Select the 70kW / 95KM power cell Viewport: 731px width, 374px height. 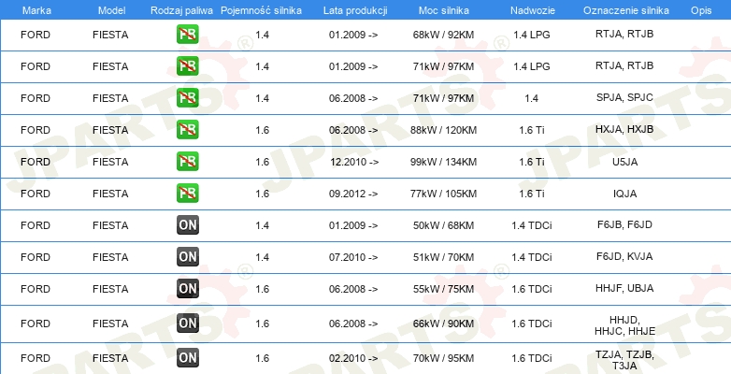coord(443,358)
